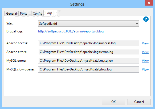View the MySQL slow queries log

[145, 70]
